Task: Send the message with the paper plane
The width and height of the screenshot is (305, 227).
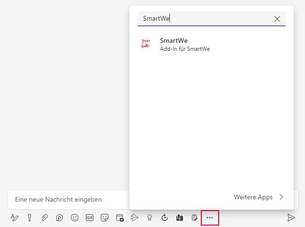Action: point(291,218)
